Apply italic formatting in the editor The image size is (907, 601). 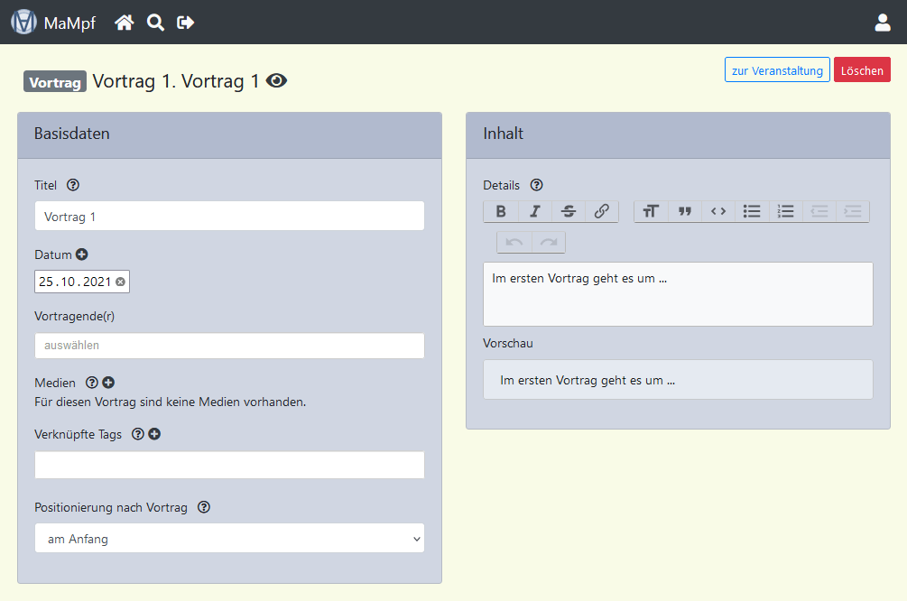coord(534,211)
